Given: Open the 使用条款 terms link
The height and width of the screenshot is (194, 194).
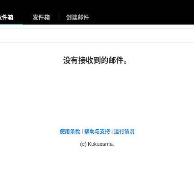Looking at the screenshot, I should click(70, 131).
